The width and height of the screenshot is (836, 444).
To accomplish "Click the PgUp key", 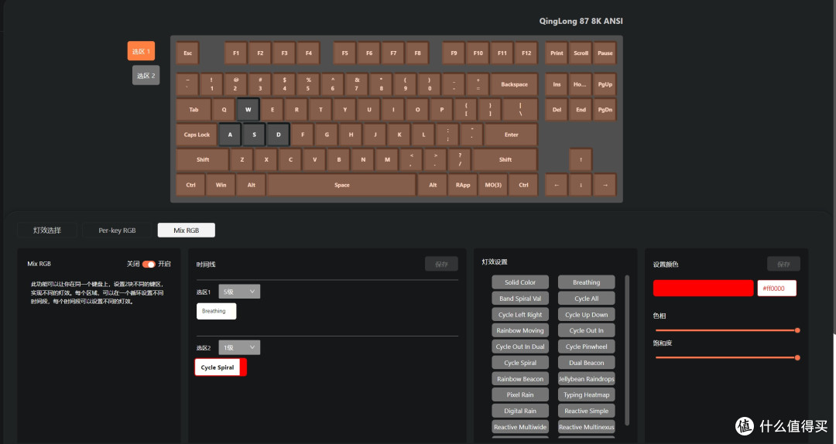I will pos(605,84).
